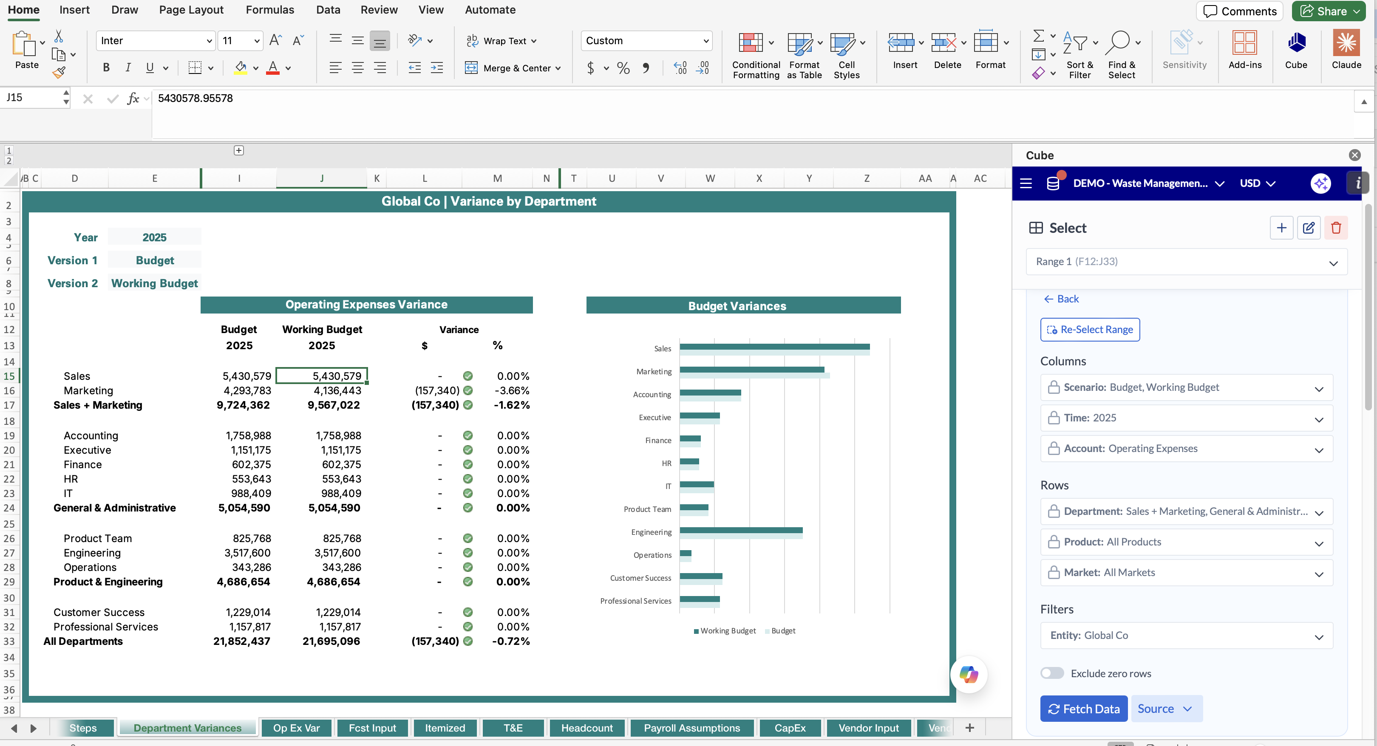1377x746 pixels.
Task: Open the Cube add-in icon in the ribbon
Action: (1296, 50)
